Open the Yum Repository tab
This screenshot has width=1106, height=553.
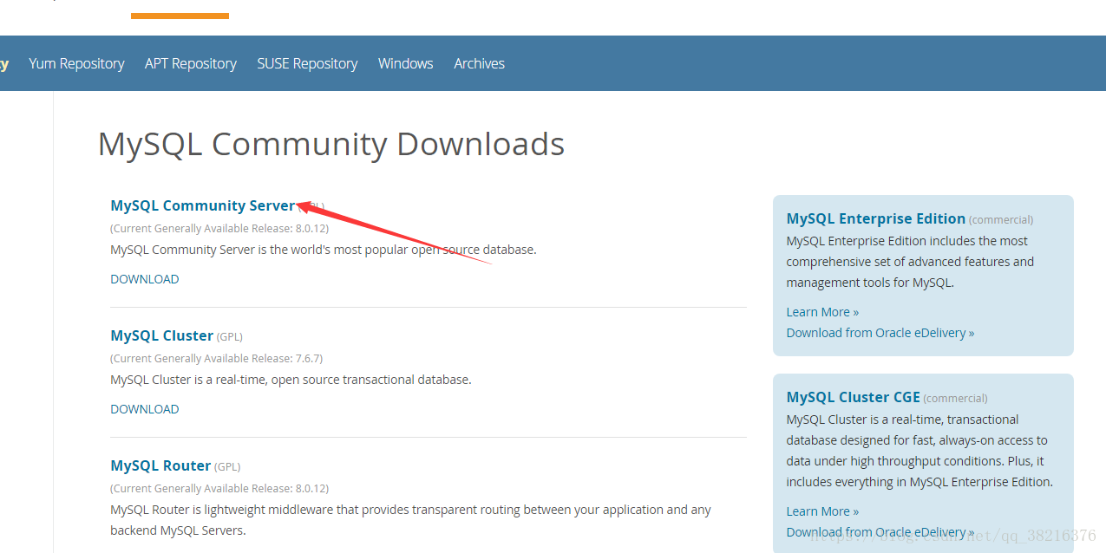(76, 63)
